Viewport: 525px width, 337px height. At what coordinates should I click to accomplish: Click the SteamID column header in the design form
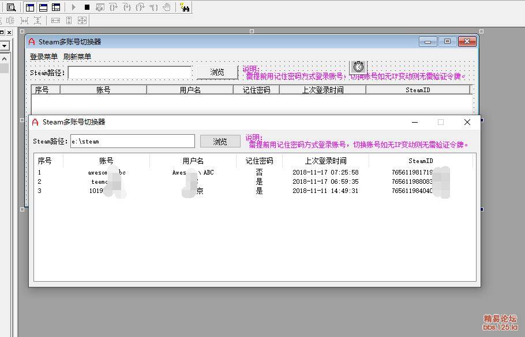(418, 90)
